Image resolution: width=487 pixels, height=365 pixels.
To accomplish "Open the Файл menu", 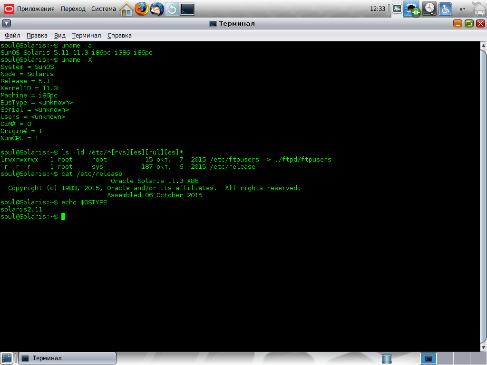I will [x=12, y=35].
